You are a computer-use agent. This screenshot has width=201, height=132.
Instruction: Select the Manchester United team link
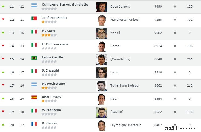coord(124,20)
